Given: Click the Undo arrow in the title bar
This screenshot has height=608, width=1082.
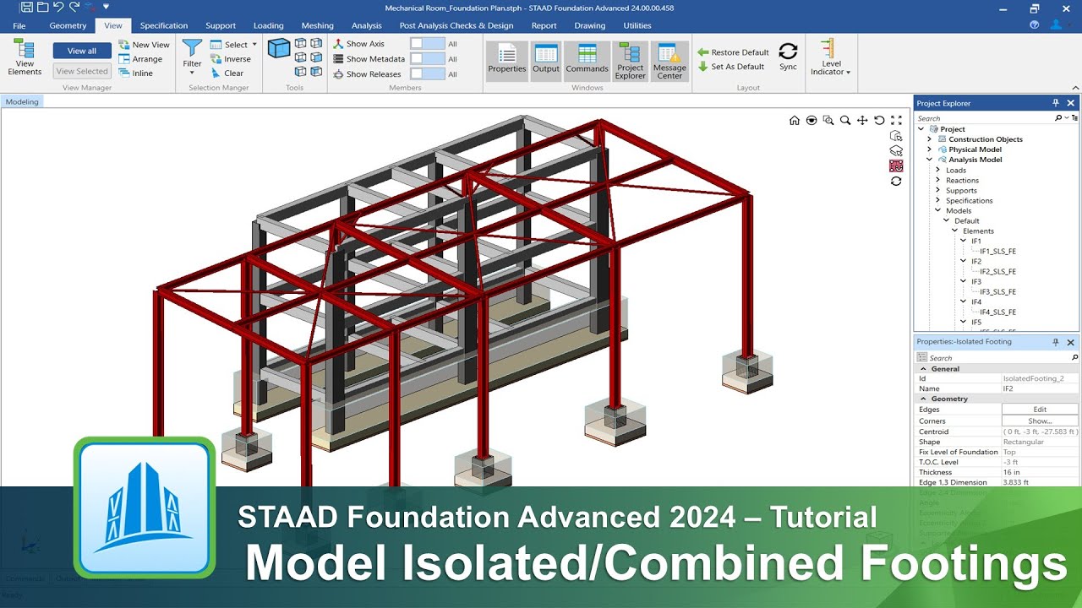Looking at the screenshot, I should point(57,7).
